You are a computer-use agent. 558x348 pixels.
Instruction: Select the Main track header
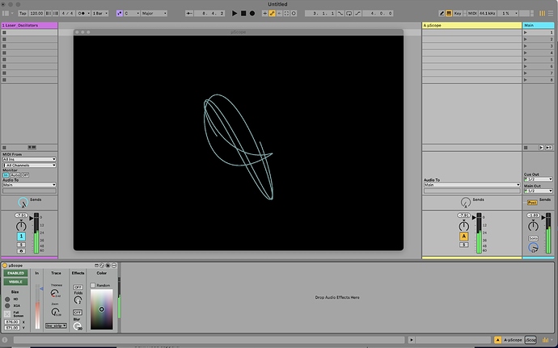click(x=538, y=25)
